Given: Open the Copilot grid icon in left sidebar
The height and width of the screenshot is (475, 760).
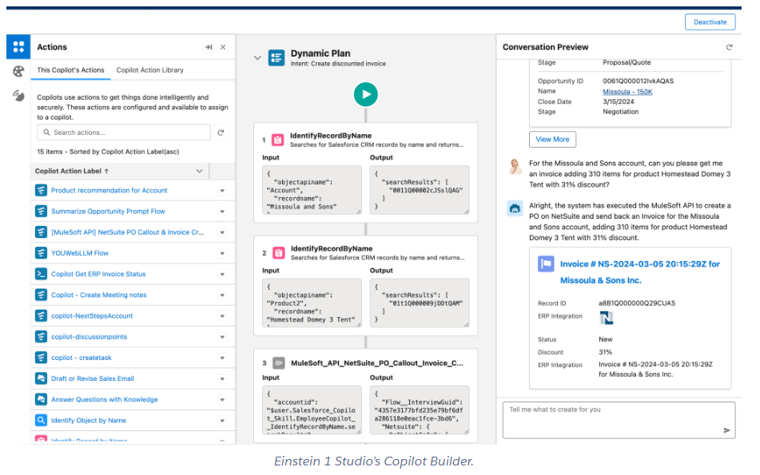Looking at the screenshot, I should pyautogui.click(x=18, y=46).
